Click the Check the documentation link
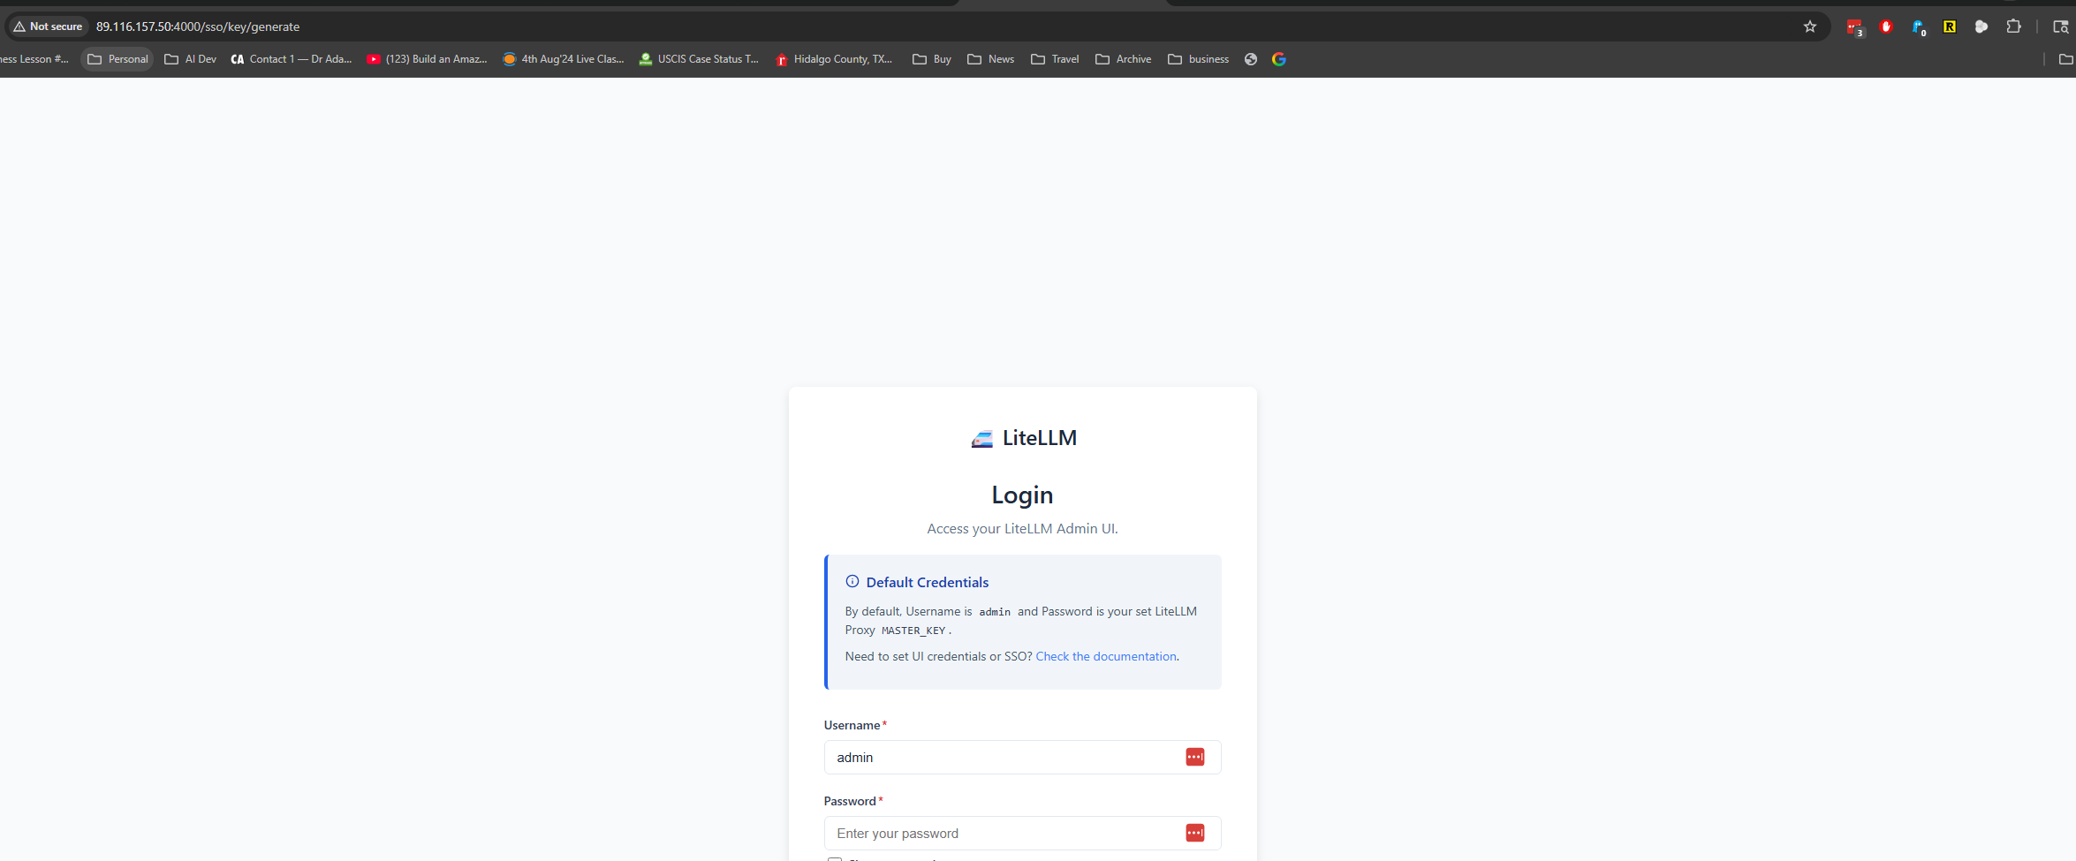This screenshot has width=2076, height=861. pyautogui.click(x=1106, y=656)
